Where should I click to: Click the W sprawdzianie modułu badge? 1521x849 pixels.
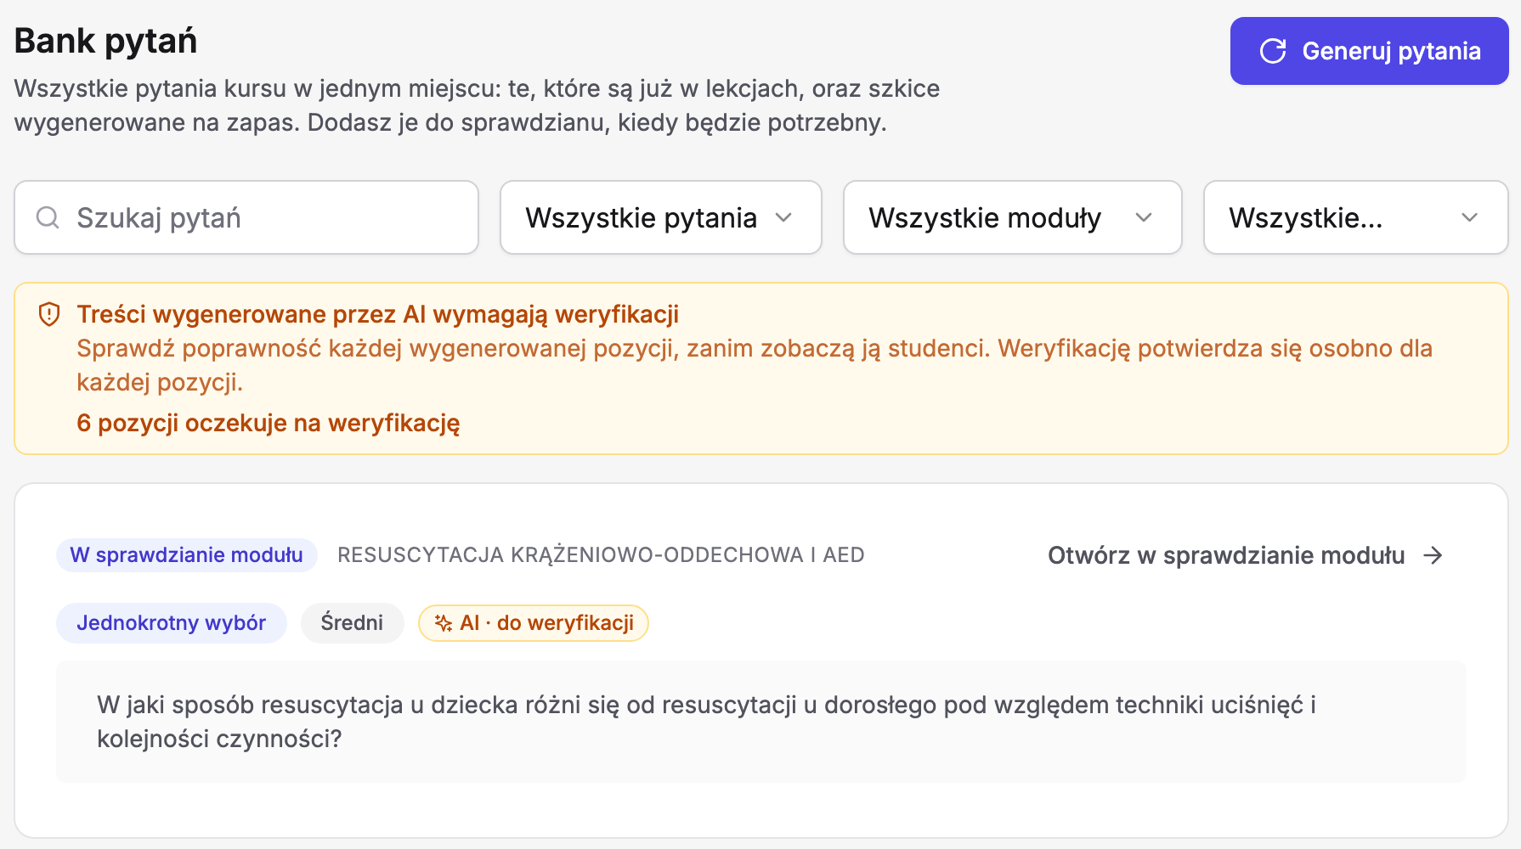(187, 555)
